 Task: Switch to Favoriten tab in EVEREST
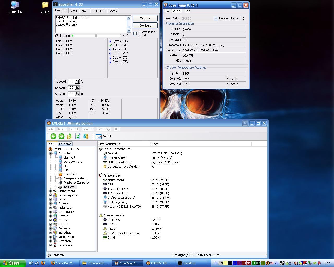tap(65, 144)
